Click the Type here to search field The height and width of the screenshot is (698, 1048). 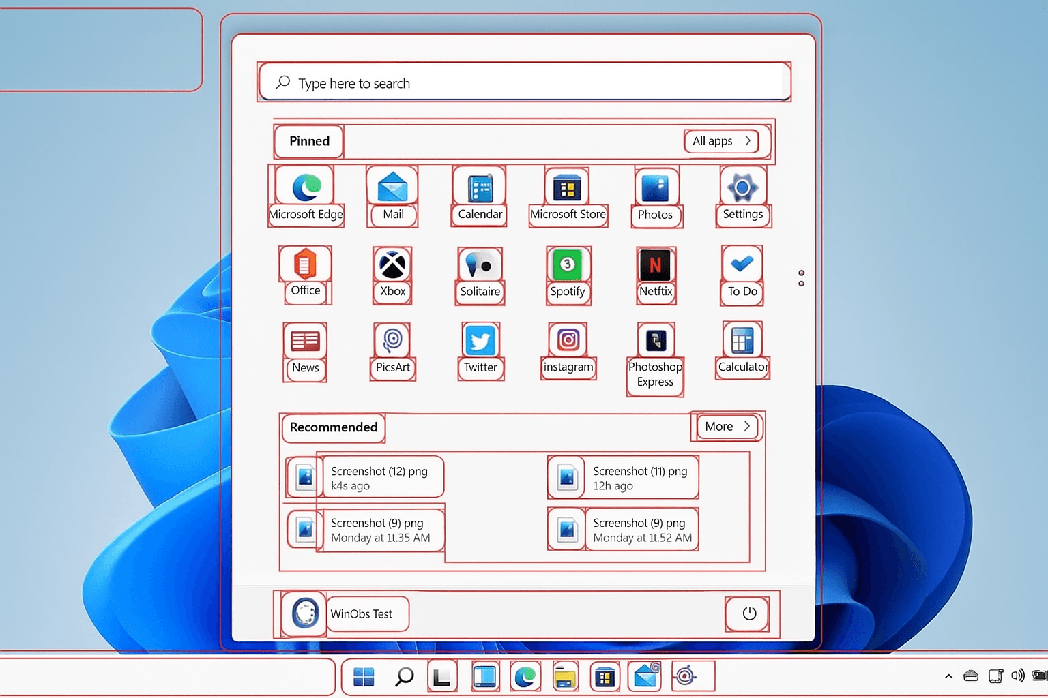[524, 83]
